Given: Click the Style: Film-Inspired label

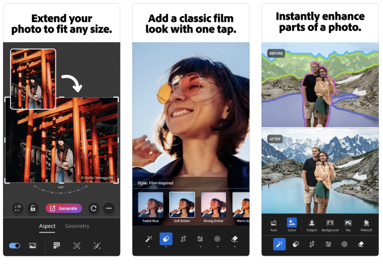Looking at the screenshot, I should 155,183.
